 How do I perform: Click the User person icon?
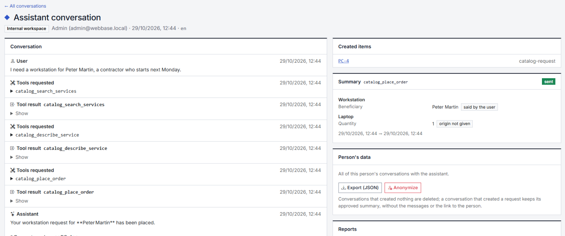point(13,61)
